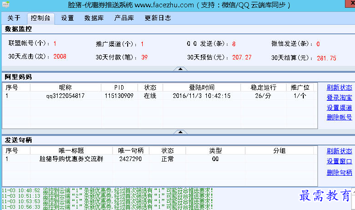
Task: Click 微信发送 count value 0
Action: [x=318, y=44]
